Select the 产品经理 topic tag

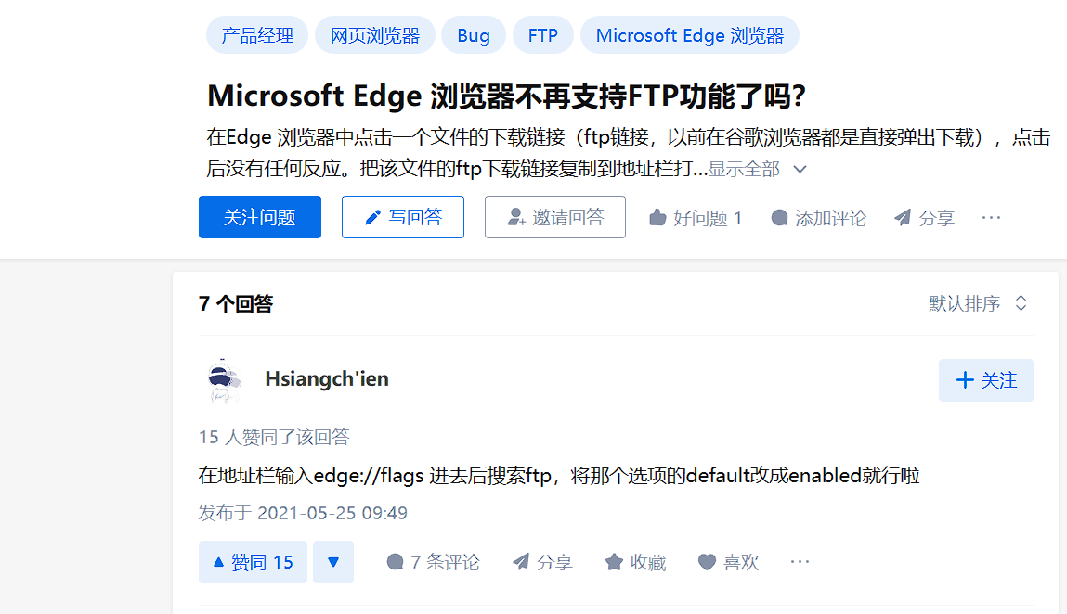tap(257, 35)
